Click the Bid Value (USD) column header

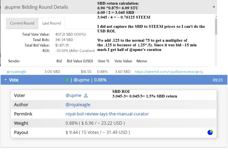pyautogui.click(x=80, y=61)
